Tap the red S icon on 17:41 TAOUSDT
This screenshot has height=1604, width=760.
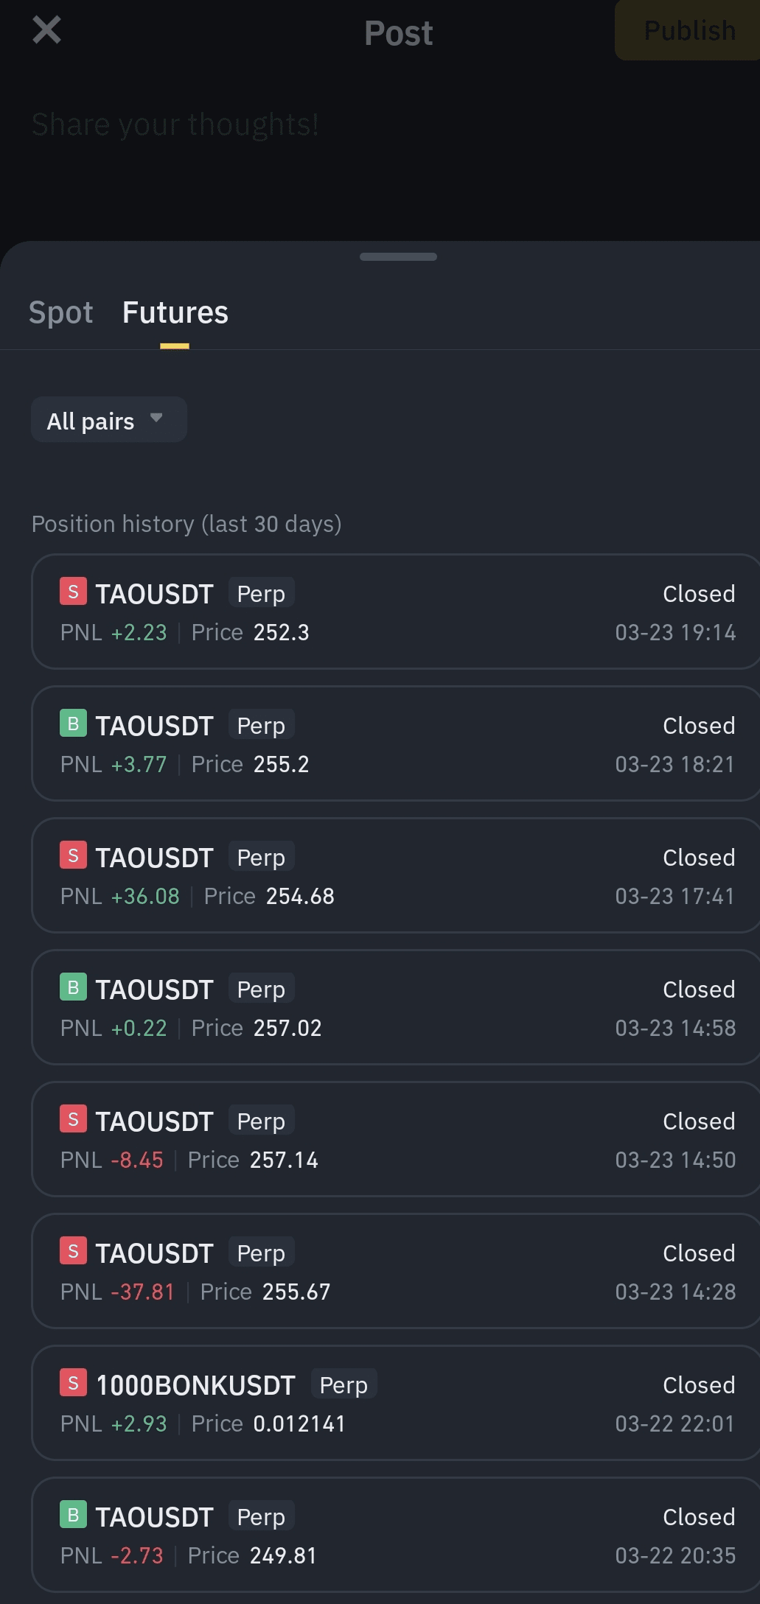click(x=73, y=855)
